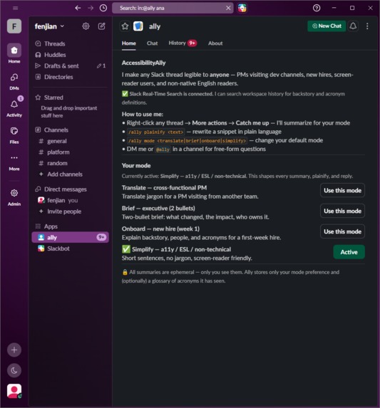The height and width of the screenshot is (408, 380).
Task: Use this mode for Onboard
Action: pyautogui.click(x=342, y=231)
